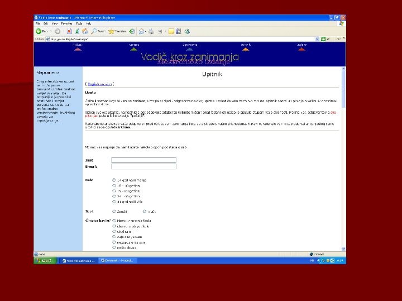Click the page icon in address bar
Viewport: 402px width, 301px height.
tap(48, 39)
